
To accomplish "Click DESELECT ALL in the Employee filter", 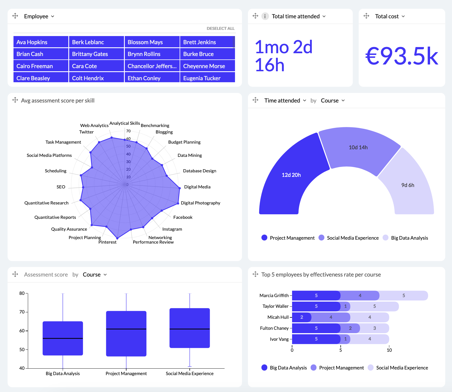I will [220, 28].
